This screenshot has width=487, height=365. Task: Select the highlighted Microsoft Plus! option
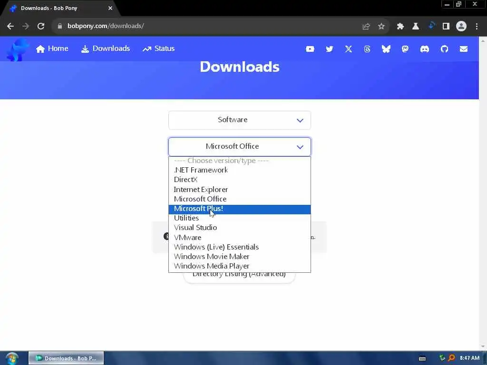240,209
